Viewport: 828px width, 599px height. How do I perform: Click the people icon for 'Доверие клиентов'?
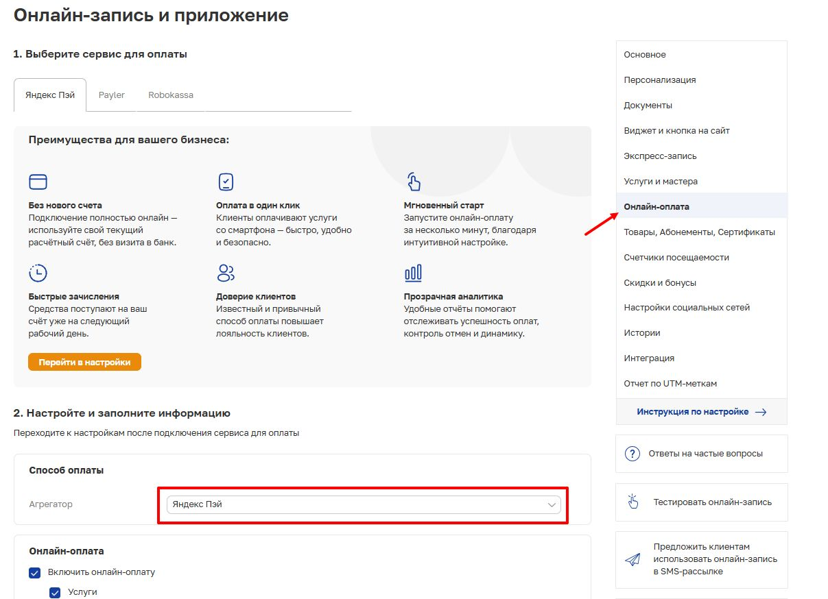226,273
